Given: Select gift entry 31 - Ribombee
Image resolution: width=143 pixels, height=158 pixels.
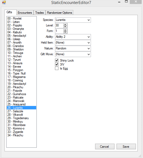Looking at the screenshot, I should [x=21, y=125].
